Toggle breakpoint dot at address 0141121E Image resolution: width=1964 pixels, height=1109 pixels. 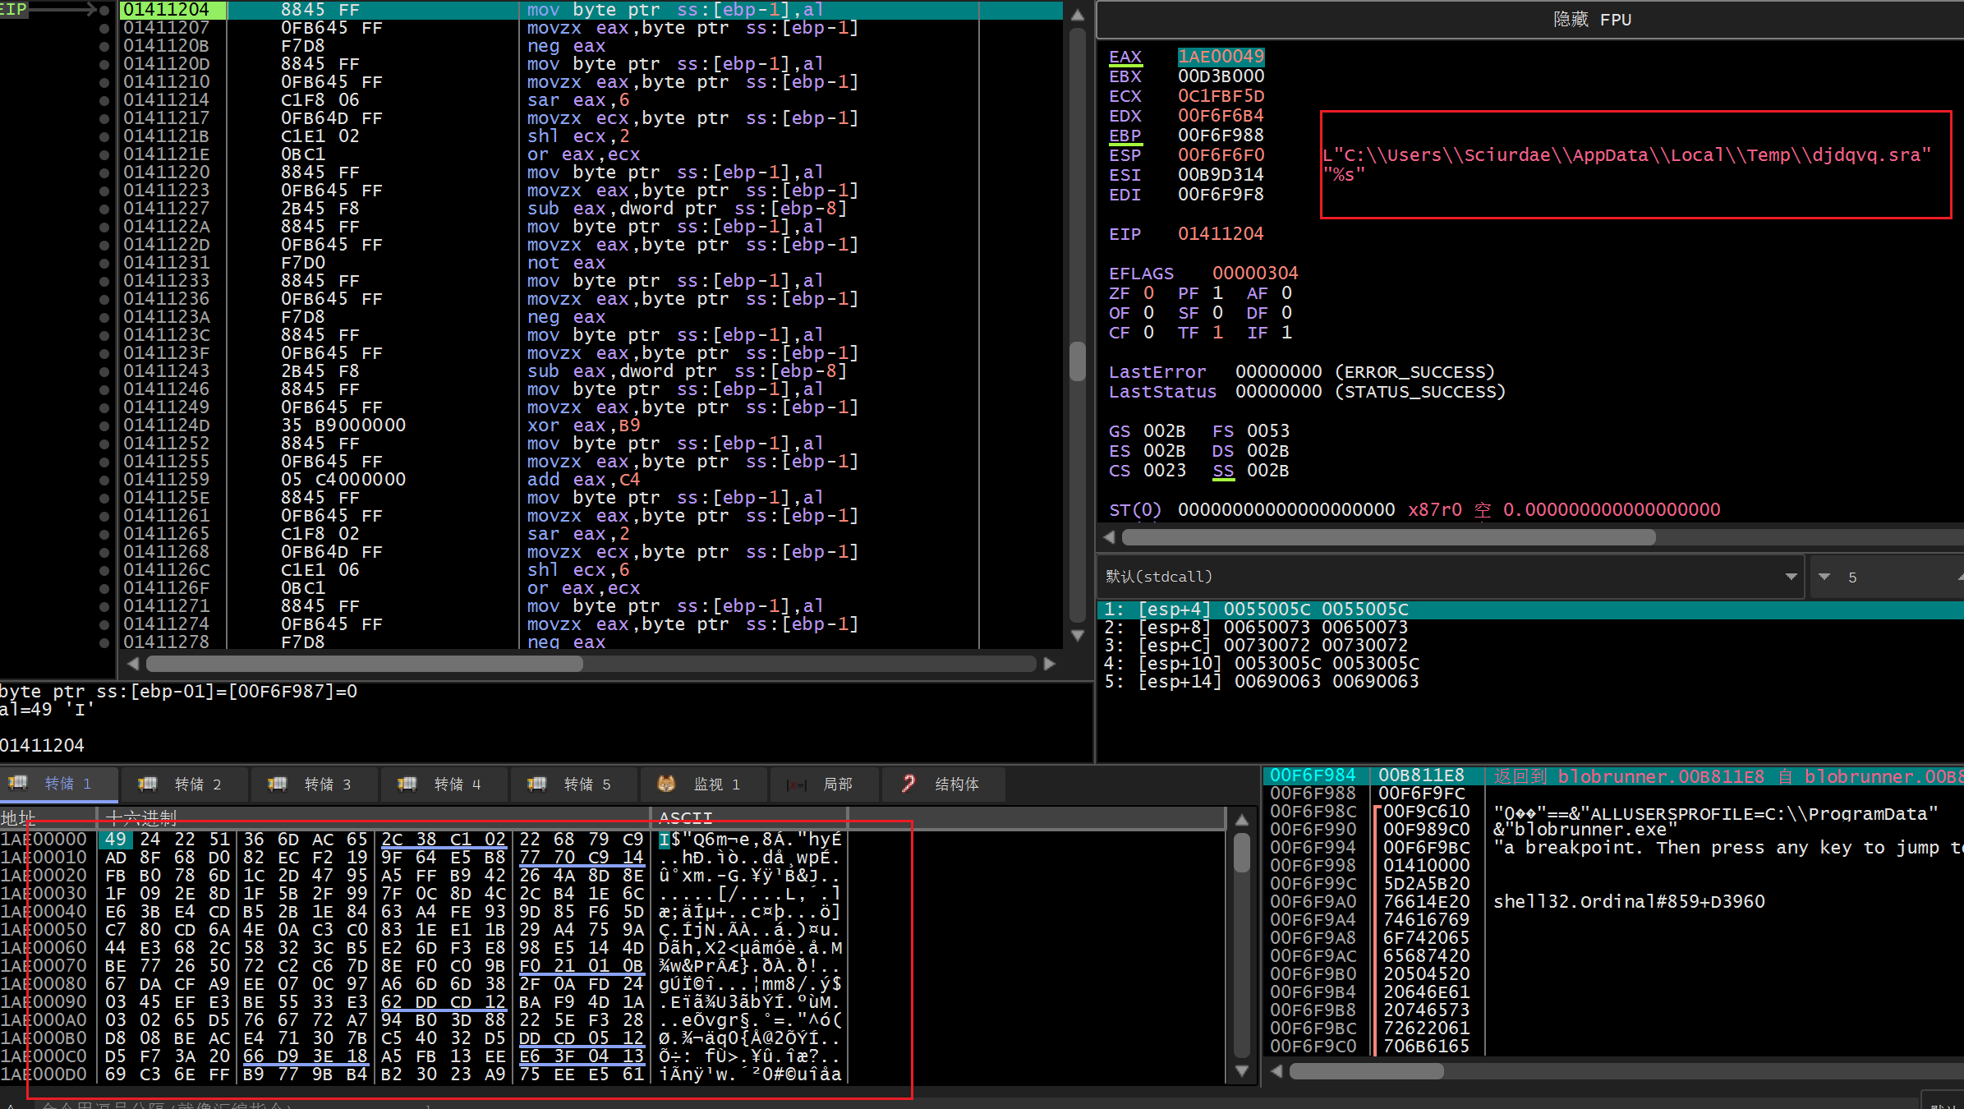pyautogui.click(x=104, y=154)
